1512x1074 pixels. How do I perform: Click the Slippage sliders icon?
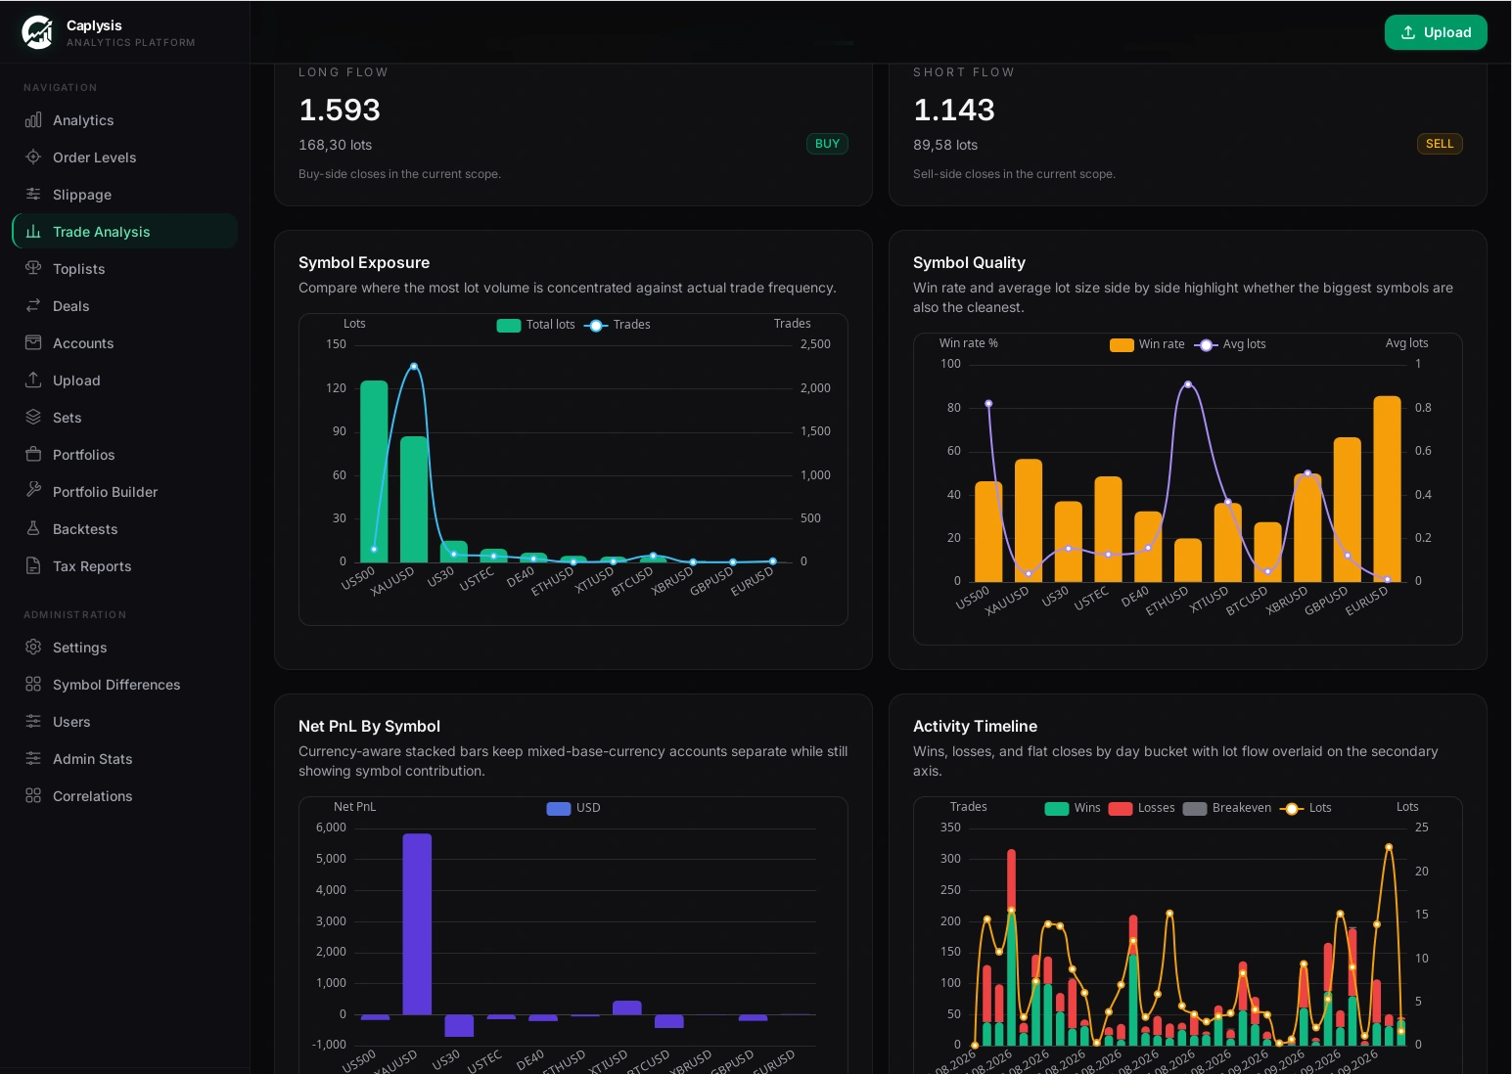click(33, 195)
